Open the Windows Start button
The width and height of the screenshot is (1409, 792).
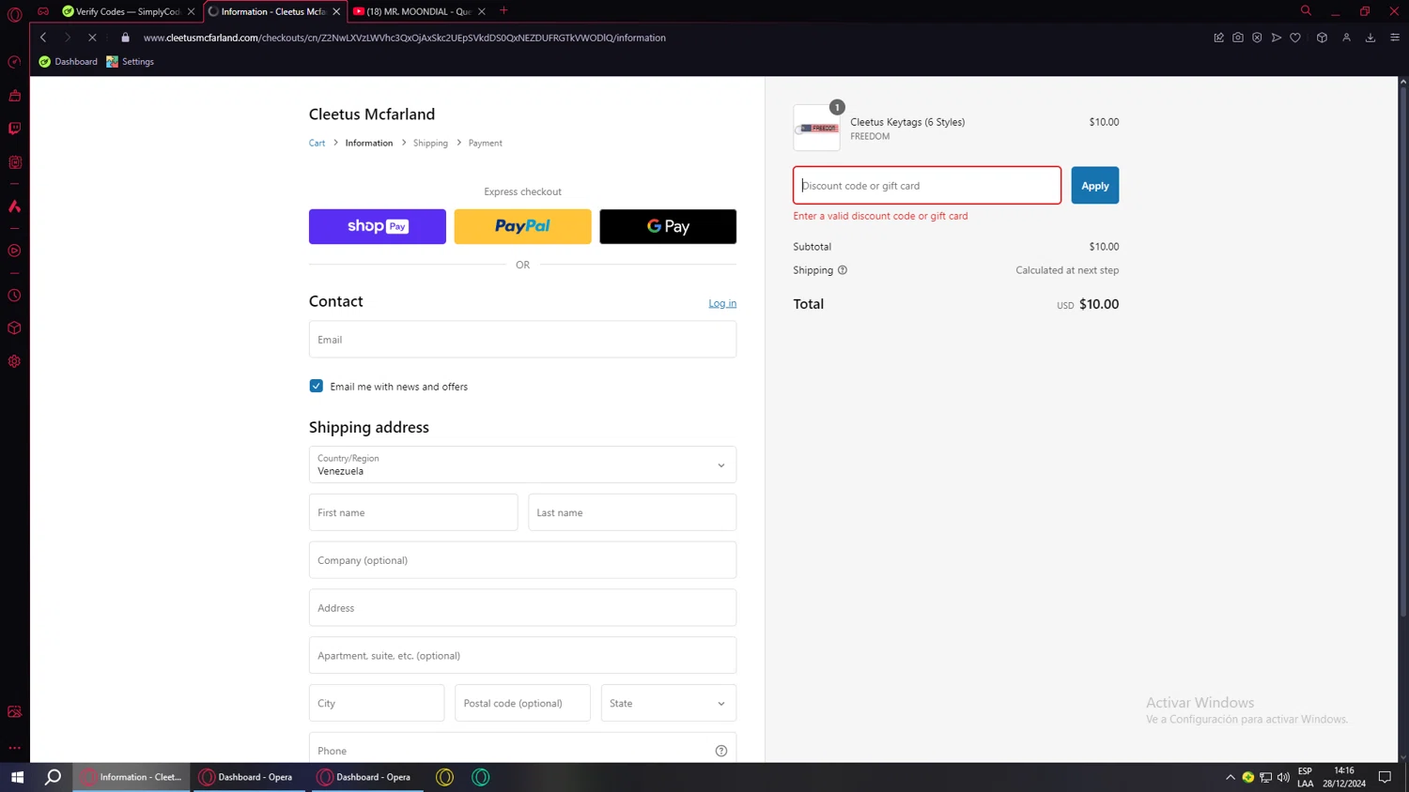coord(17,777)
